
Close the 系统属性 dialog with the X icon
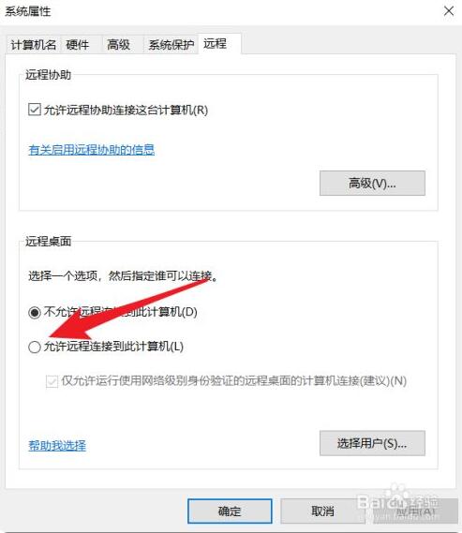coord(449,11)
